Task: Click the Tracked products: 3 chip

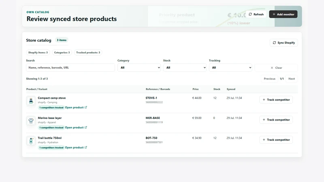Action: [88, 53]
